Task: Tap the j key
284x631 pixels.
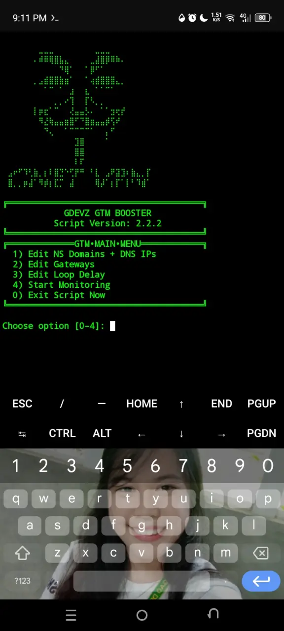Action: (198, 526)
